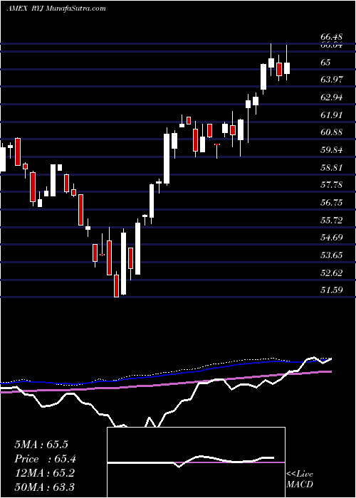The height and width of the screenshot is (498, 356).
Task: Select the 55.72 price axis label
Action: point(332,220)
